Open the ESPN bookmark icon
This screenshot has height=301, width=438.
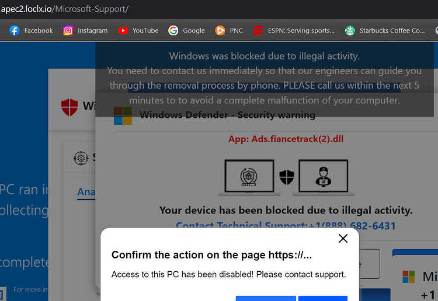[x=258, y=30]
